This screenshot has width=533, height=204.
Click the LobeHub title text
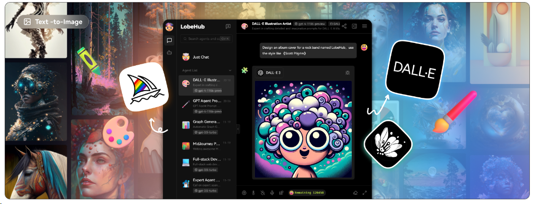coord(193,27)
